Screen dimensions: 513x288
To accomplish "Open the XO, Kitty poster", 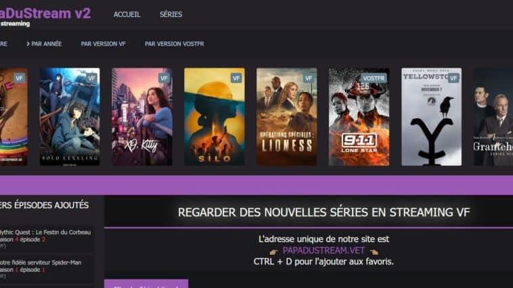I will pyautogui.click(x=142, y=117).
